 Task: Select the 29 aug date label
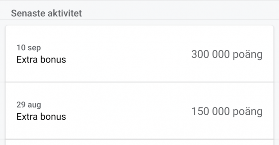tap(29, 105)
